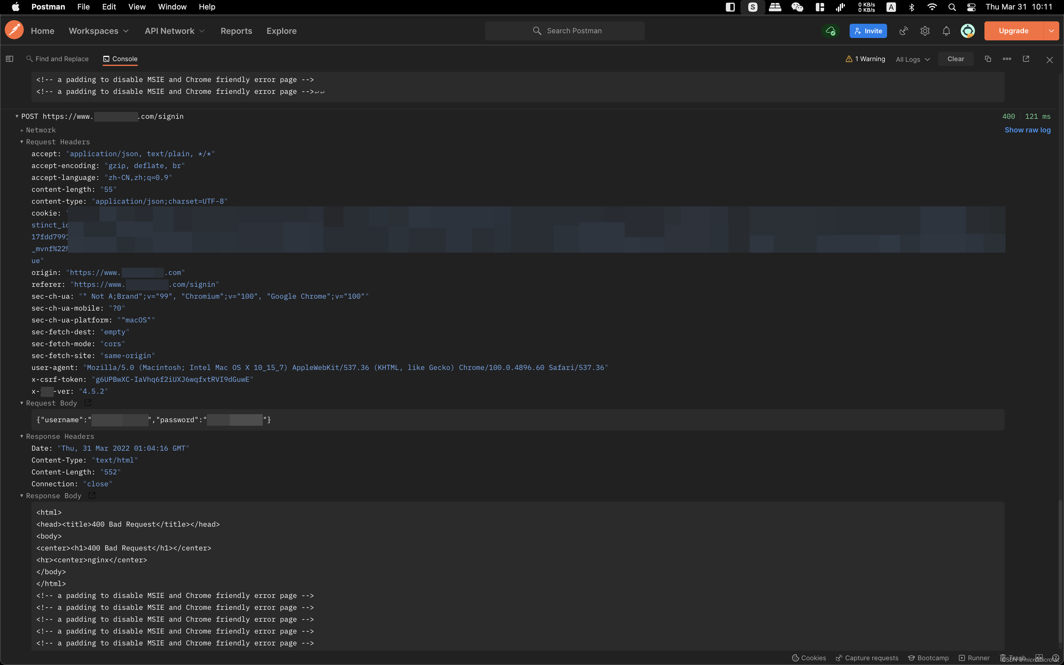Clear the console logs
1064x665 pixels.
click(955, 59)
